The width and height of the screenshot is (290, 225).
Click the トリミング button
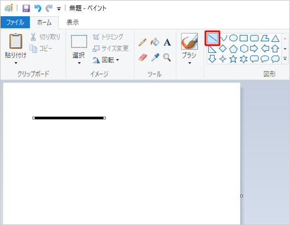click(108, 37)
